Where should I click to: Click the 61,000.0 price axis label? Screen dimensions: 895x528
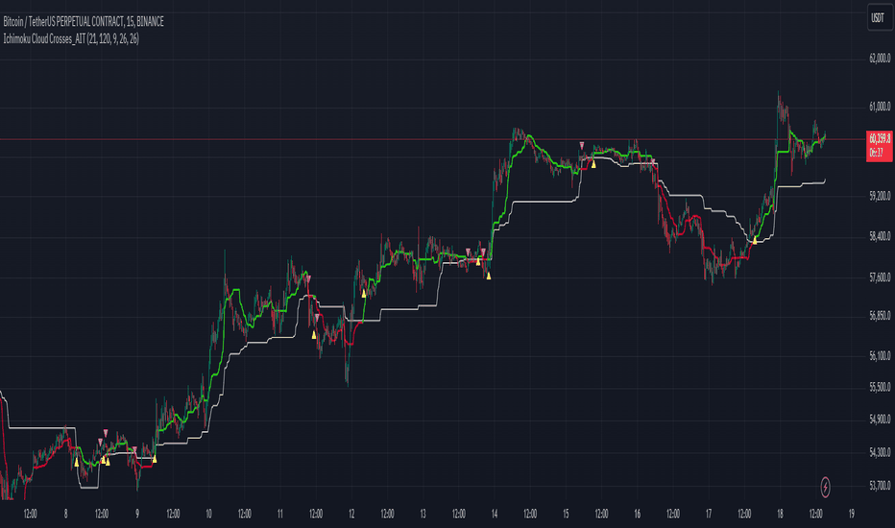click(880, 107)
